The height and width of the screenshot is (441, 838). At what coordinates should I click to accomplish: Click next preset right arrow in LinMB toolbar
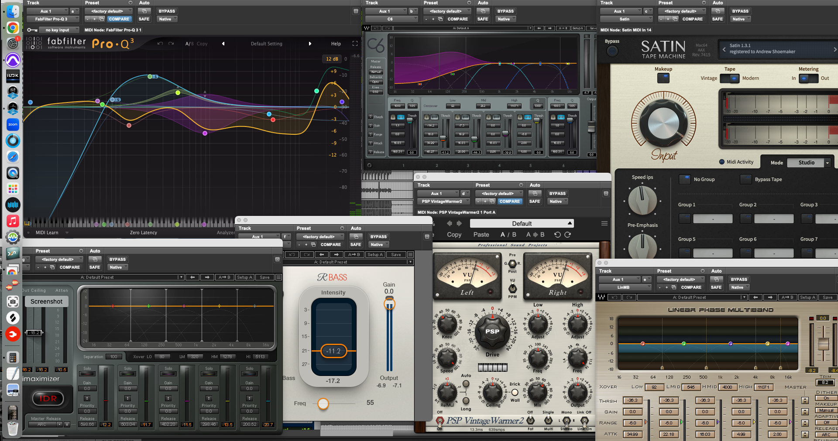click(770, 297)
